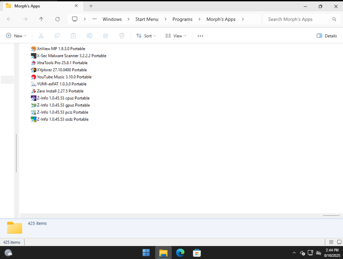Select YUMI-exFAT 1.0.3.0 icon

[x=33, y=84]
